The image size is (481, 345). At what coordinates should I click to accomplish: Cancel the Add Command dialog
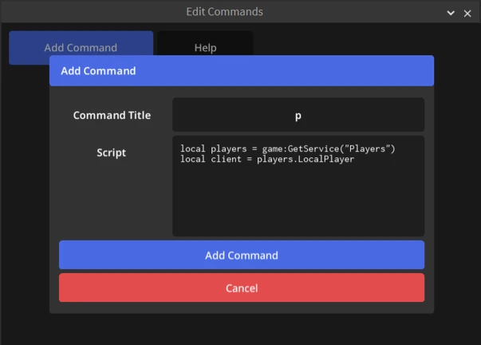click(x=242, y=287)
